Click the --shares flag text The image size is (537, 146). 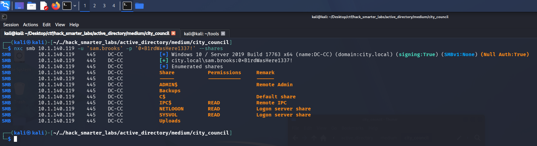click(x=211, y=48)
